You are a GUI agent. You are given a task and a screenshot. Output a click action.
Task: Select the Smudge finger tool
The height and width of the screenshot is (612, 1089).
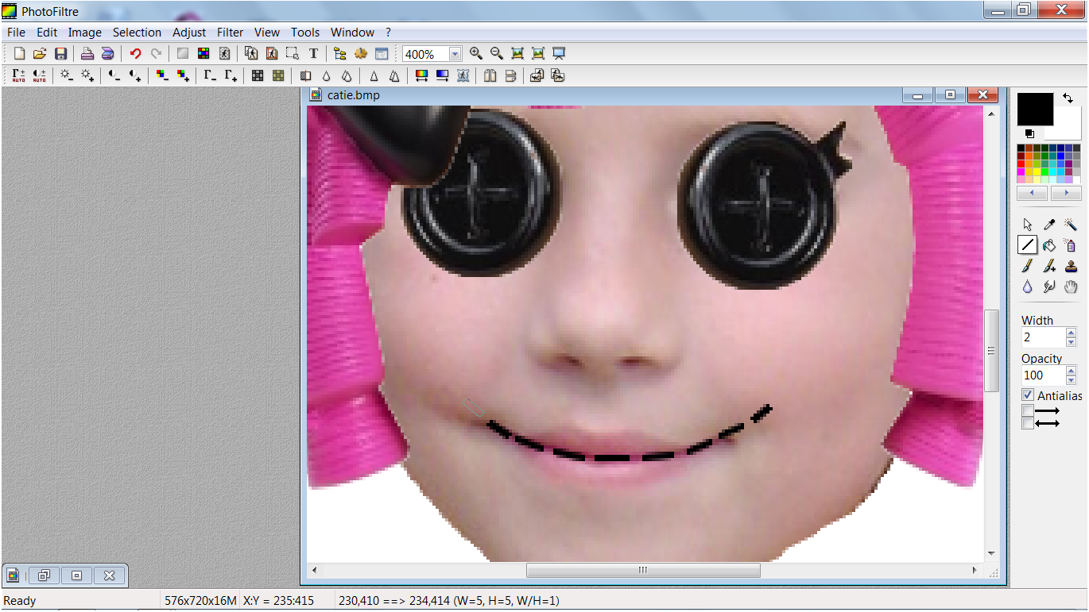(1049, 287)
